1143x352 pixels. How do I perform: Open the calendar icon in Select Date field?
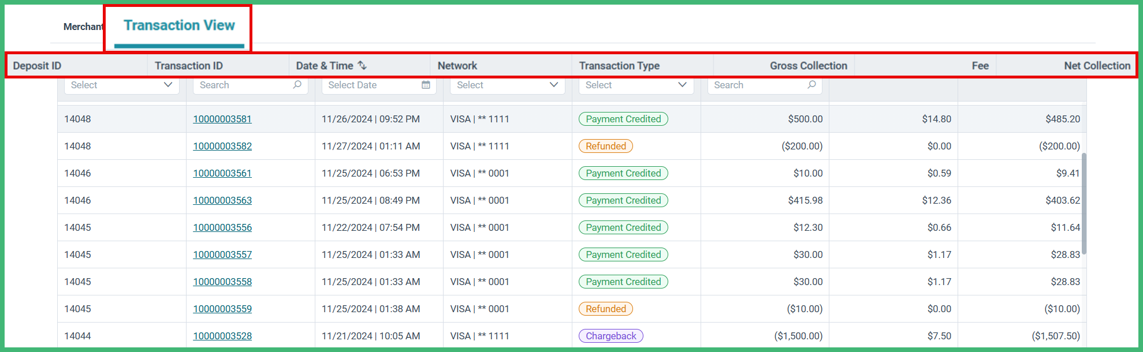click(x=426, y=85)
